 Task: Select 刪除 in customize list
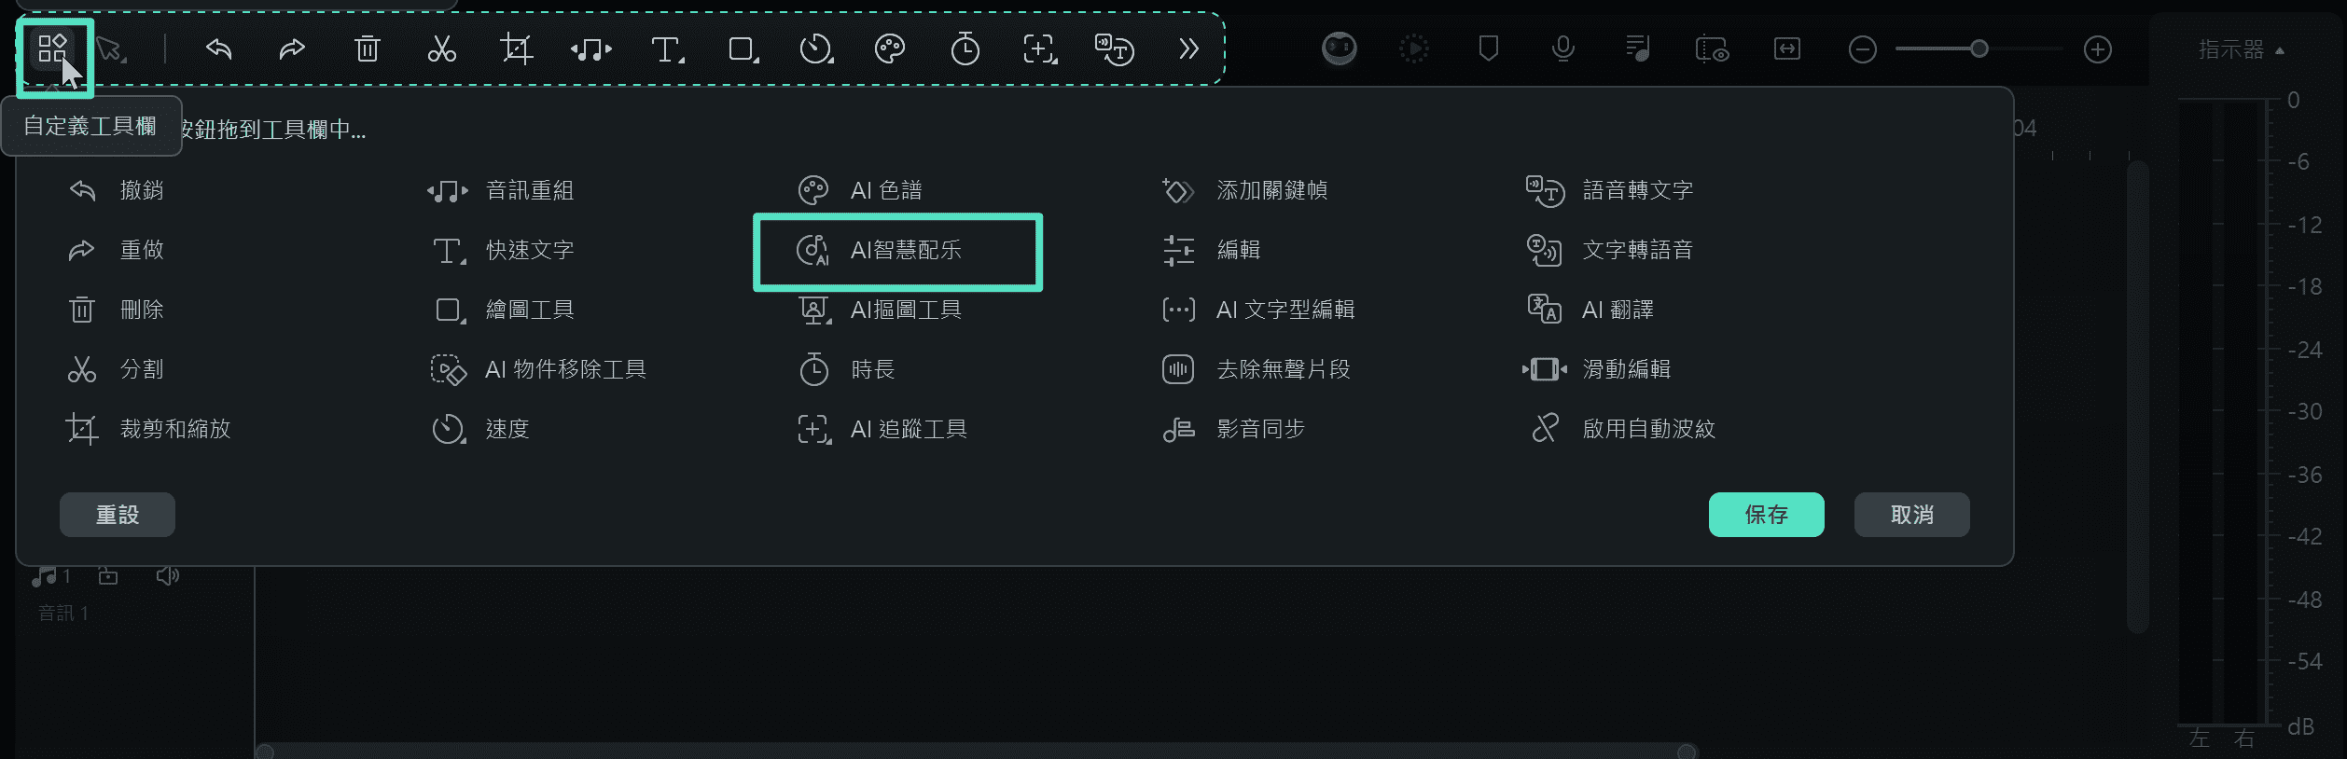click(117, 310)
